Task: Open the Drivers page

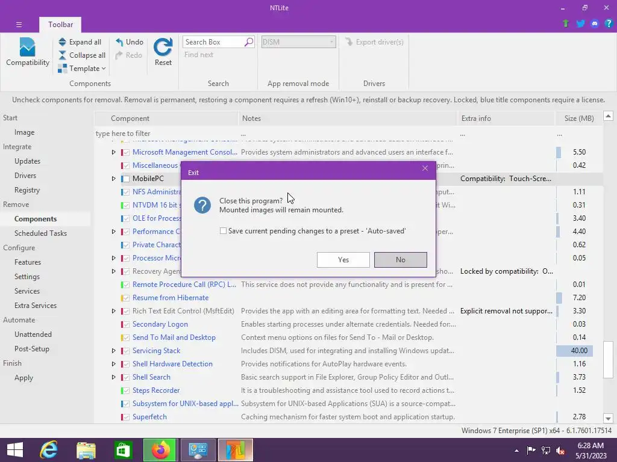Action: (25, 176)
